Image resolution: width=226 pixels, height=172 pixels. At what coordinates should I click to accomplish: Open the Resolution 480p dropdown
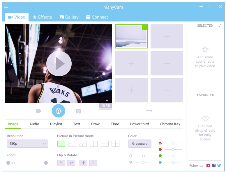[27, 144]
